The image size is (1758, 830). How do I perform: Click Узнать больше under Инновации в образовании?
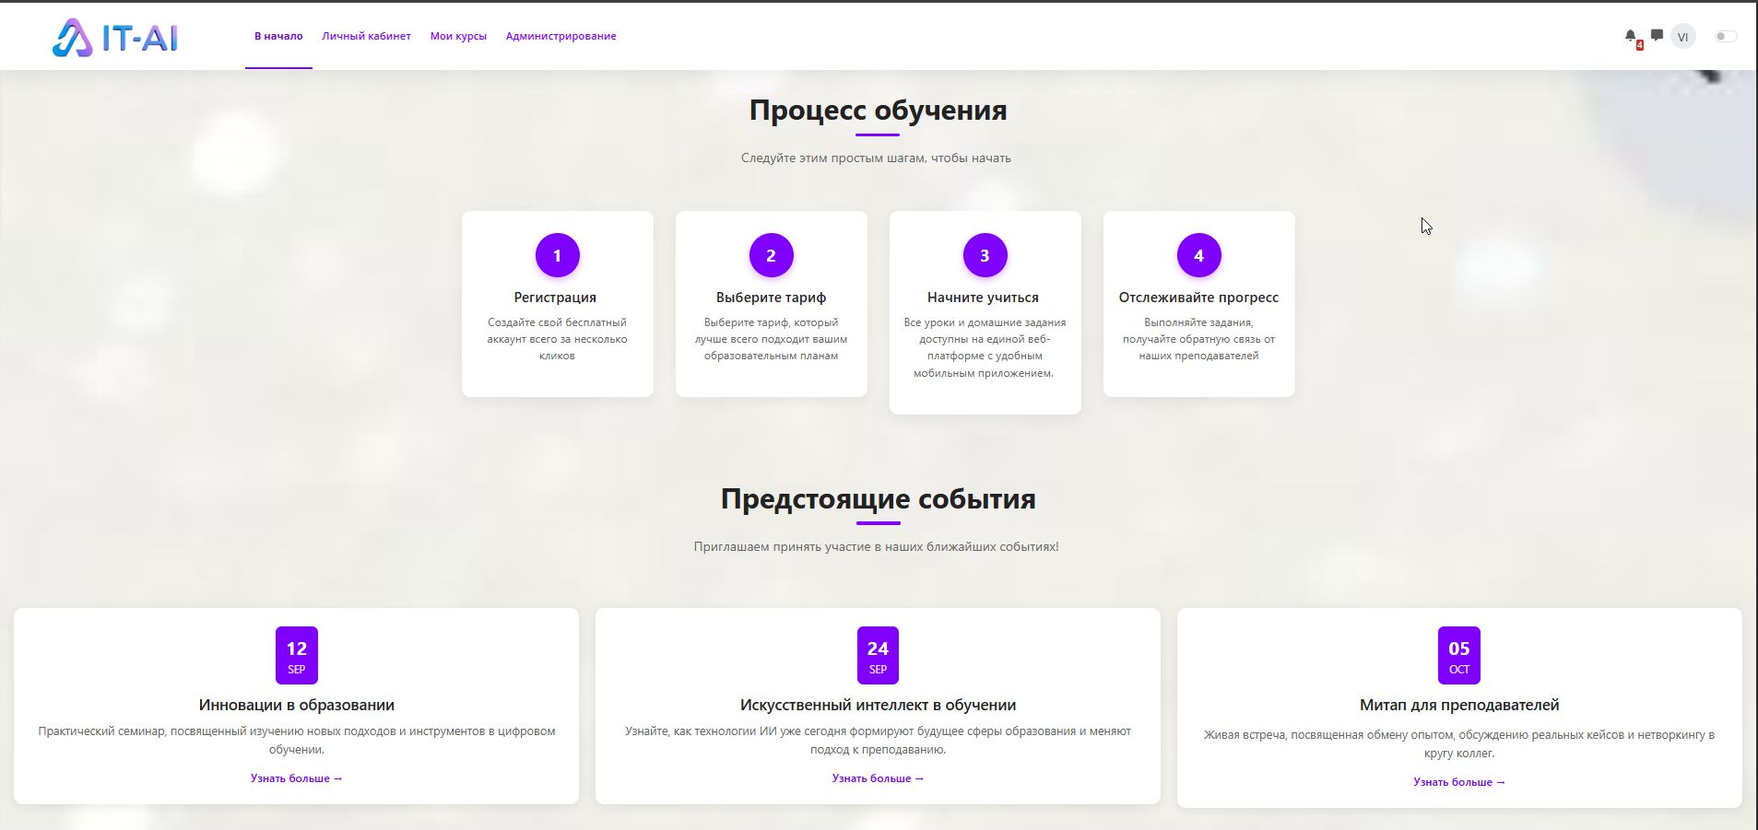point(295,777)
